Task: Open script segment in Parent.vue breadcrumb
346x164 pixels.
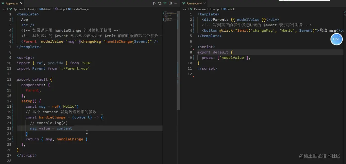Action: coord(216,9)
